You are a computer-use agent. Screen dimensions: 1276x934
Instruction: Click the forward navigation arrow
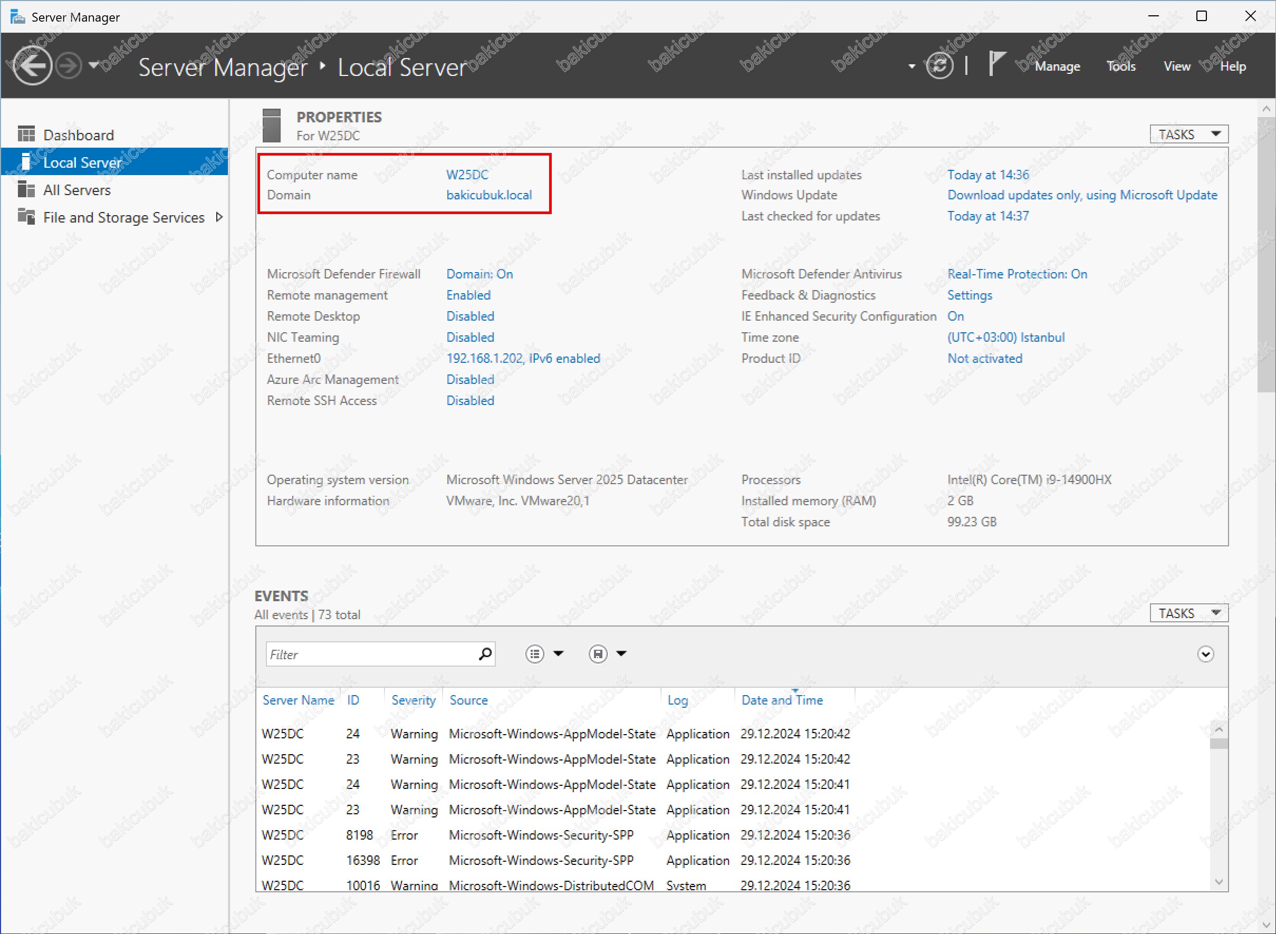tap(70, 66)
